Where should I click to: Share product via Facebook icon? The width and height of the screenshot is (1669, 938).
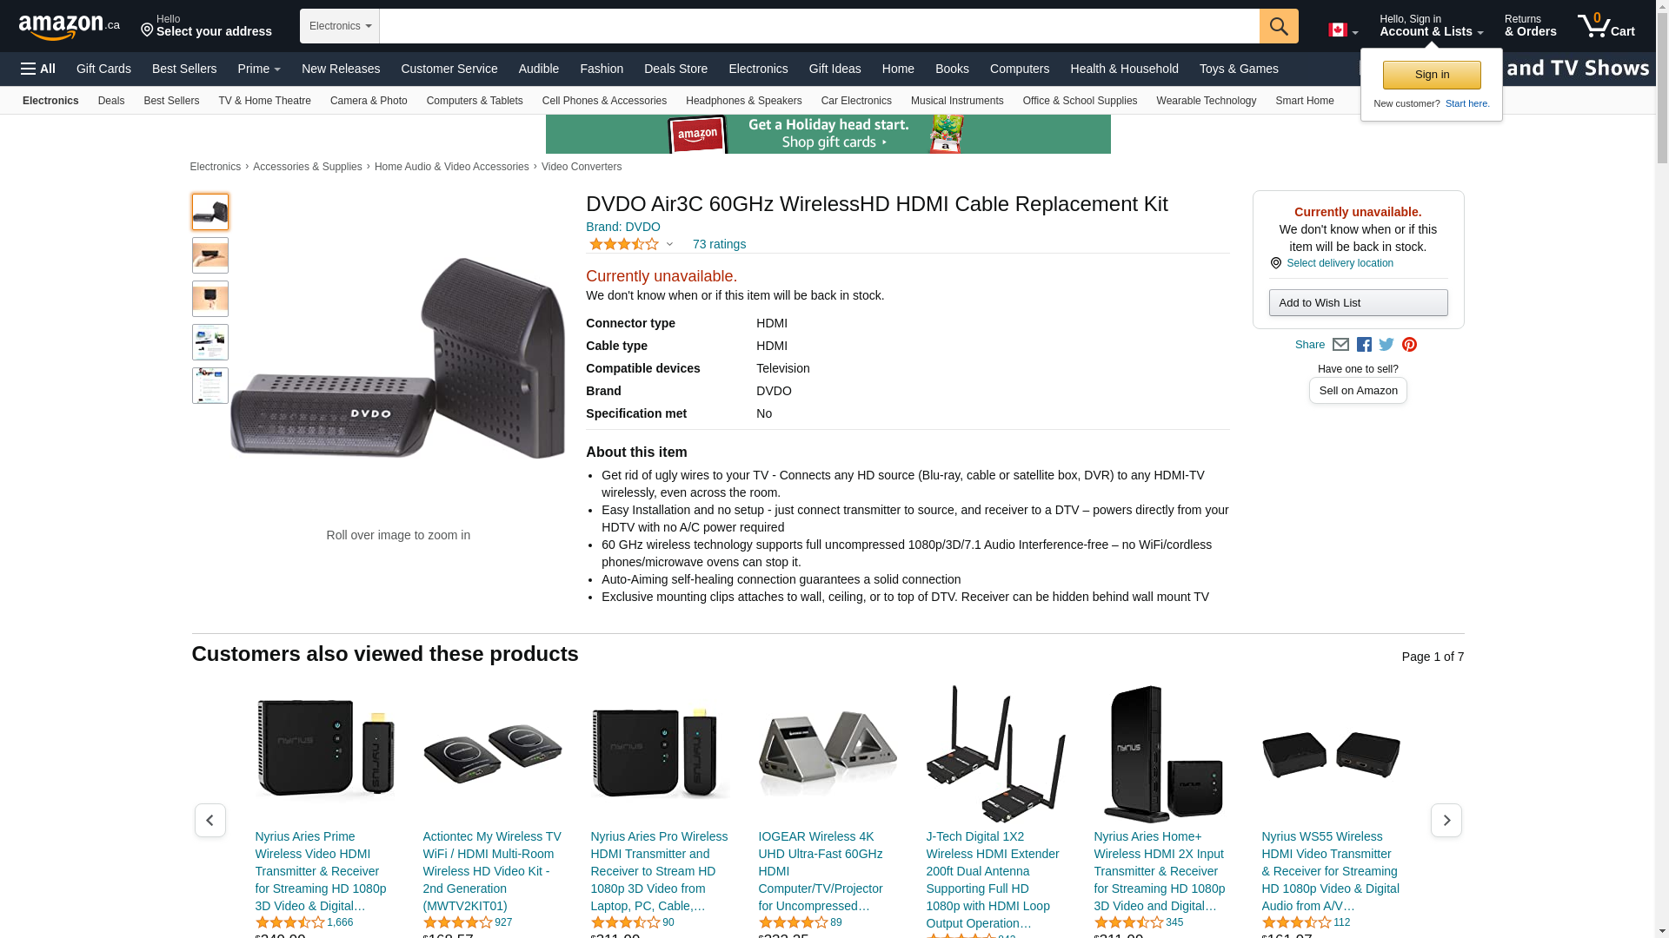(1364, 345)
